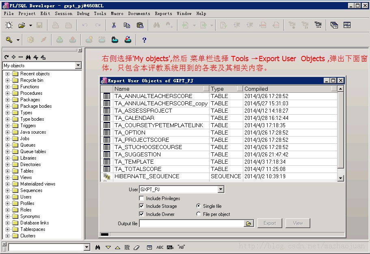The height and width of the screenshot is (254, 370).
Task: Uncheck the Include Storage checkbox
Action: tap(142, 206)
